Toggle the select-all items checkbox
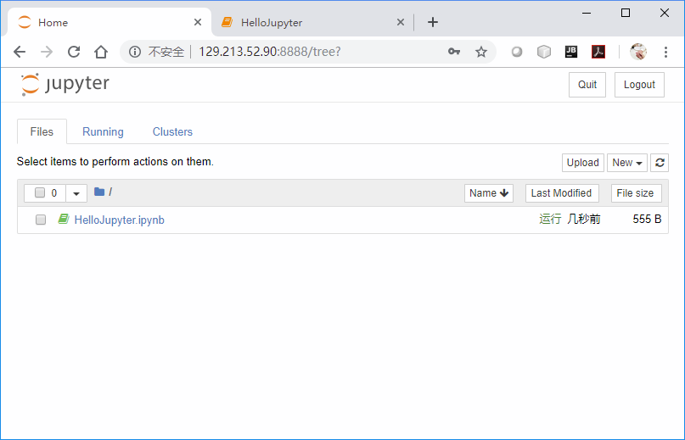Image resolution: width=685 pixels, height=440 pixels. 40,193
